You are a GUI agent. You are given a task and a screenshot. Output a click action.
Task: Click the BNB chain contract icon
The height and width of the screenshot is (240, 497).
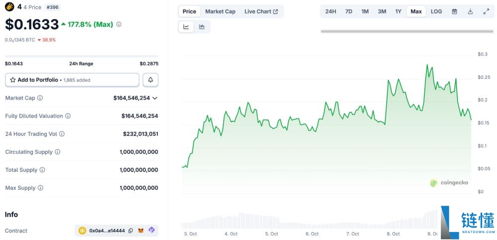83,231
